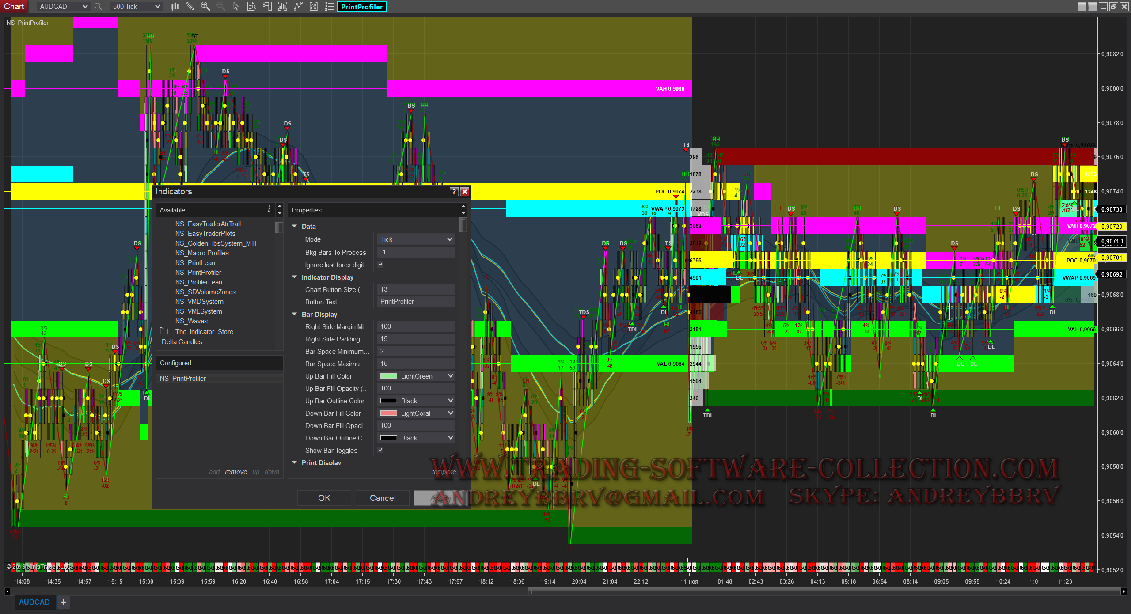Click the zoom in magnifier icon
This screenshot has width=1131, height=614.
pos(205,7)
